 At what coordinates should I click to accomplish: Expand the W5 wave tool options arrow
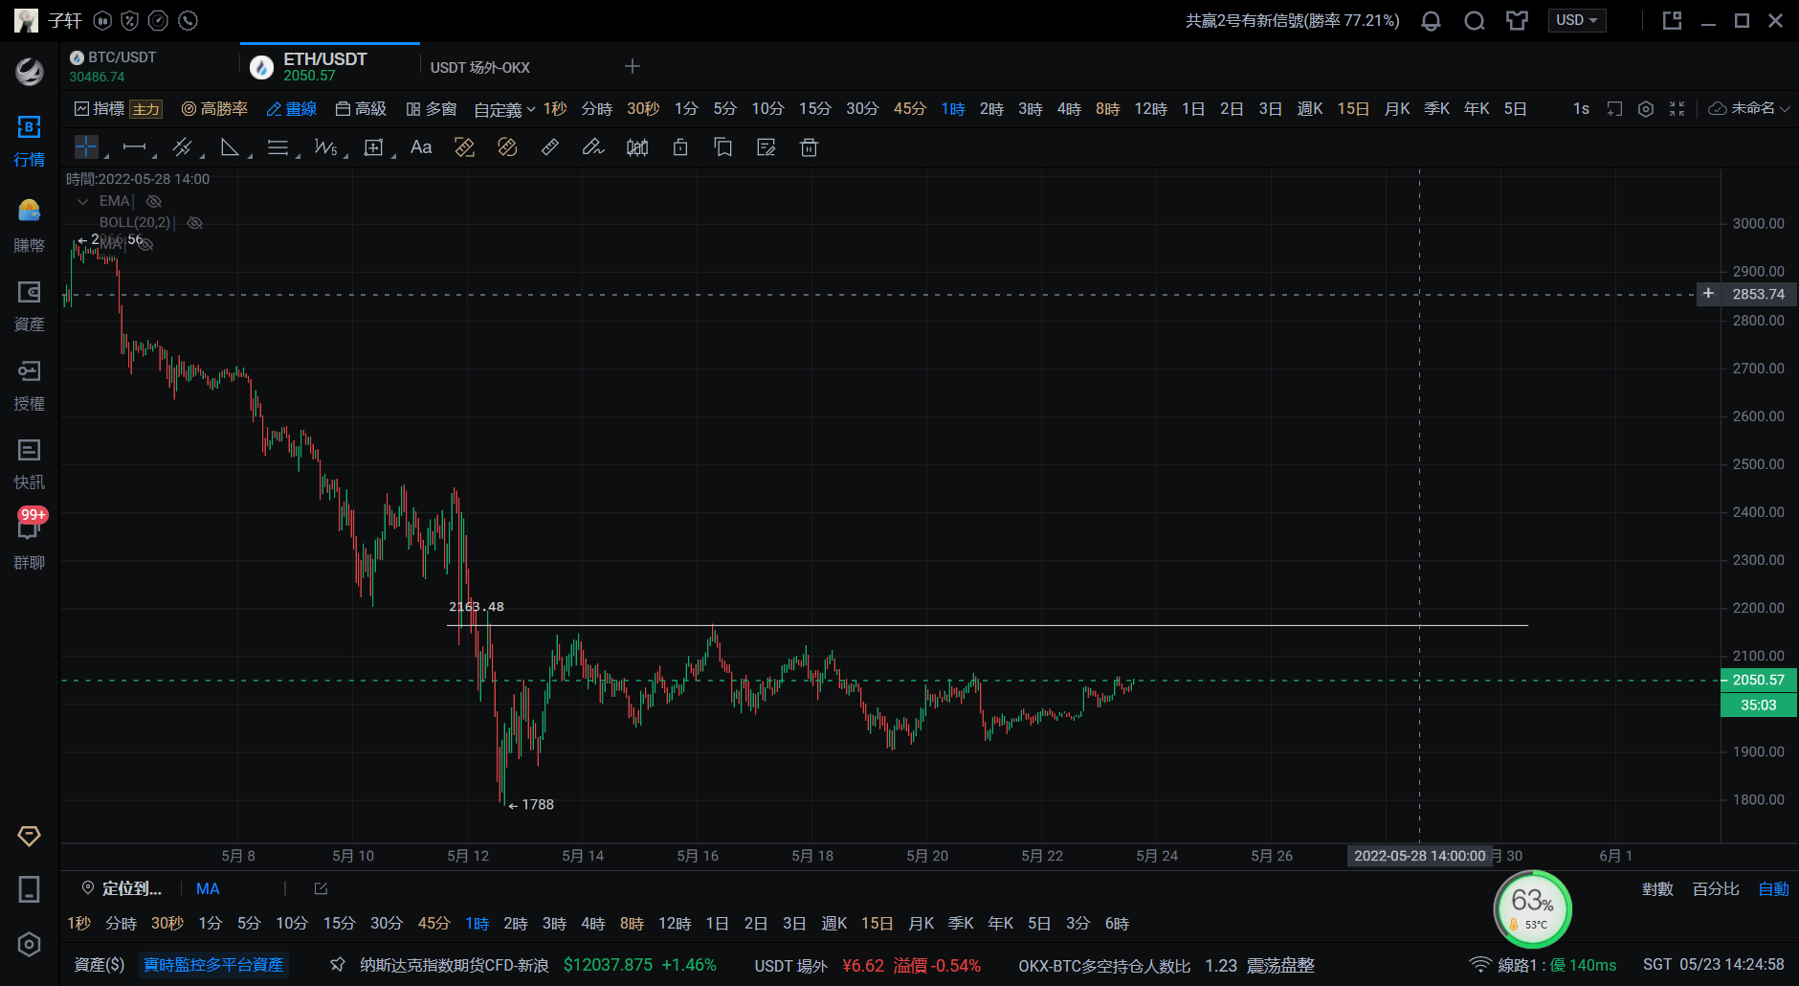coord(345,155)
